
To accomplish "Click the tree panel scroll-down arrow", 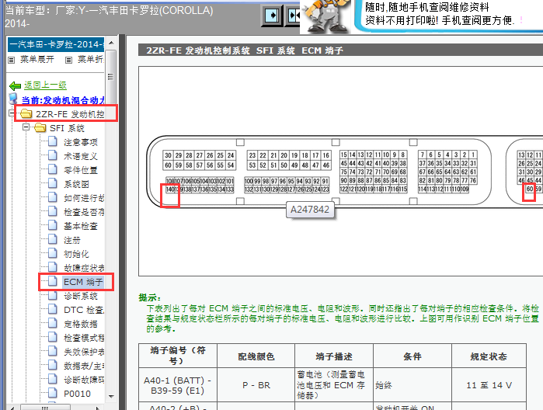I will 111,396.
